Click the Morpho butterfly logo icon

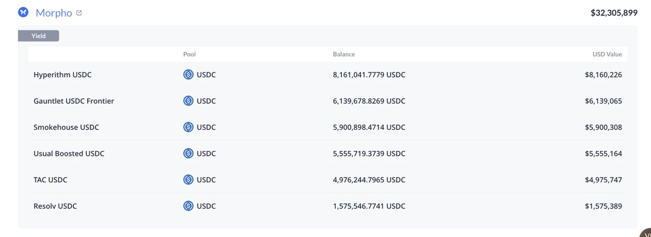[23, 12]
